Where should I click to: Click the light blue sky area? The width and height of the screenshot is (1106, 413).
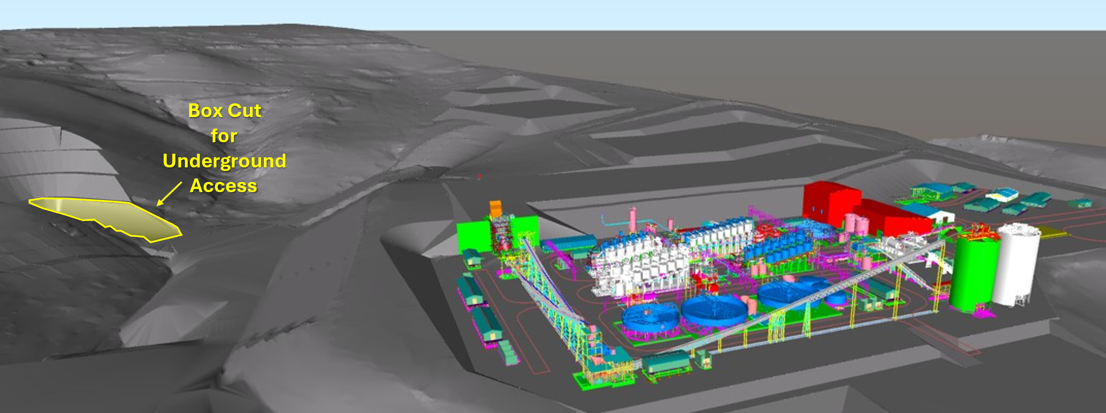point(553,13)
